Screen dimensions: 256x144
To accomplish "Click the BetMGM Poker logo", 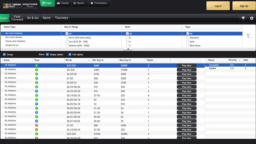I will [12, 5].
